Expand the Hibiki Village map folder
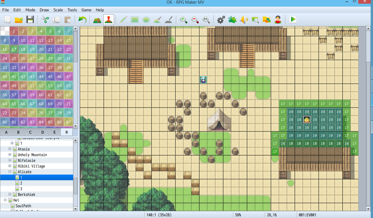This screenshot has height=218, width=373. (10, 166)
